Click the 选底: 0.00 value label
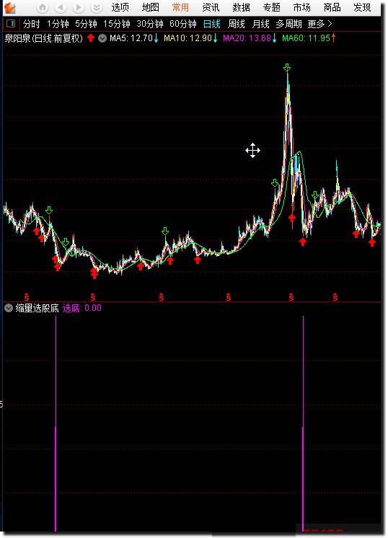The width and height of the screenshot is (388, 538). coord(82,308)
